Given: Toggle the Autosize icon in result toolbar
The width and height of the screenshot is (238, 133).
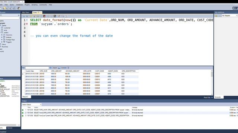Looking at the screenshot, I should [68, 68].
